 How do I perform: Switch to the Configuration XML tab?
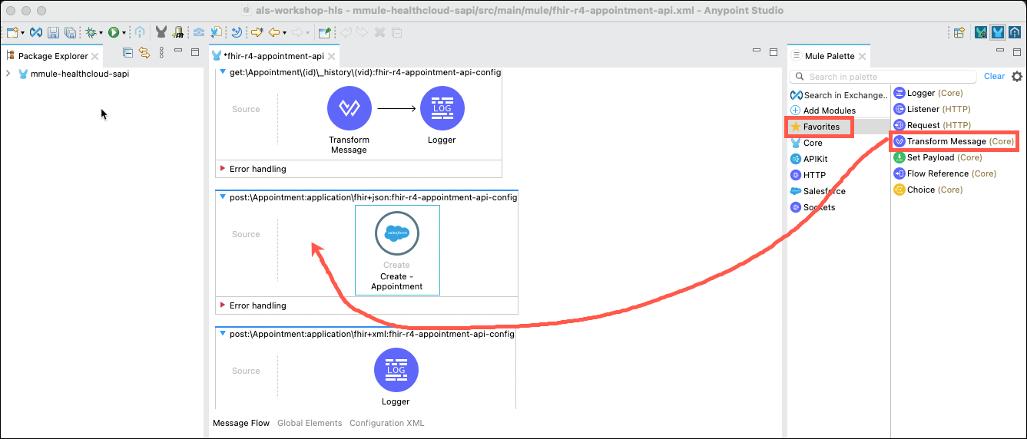386,423
